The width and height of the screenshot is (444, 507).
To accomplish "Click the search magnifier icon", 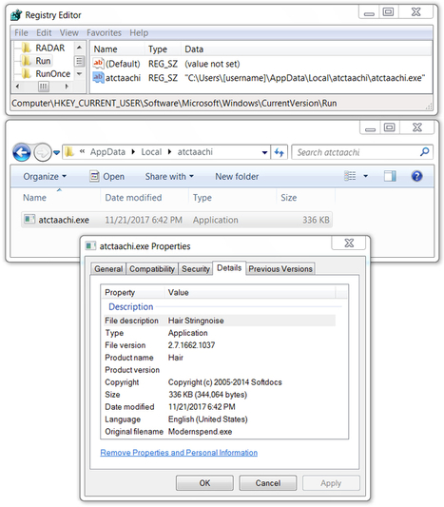I will click(x=425, y=151).
